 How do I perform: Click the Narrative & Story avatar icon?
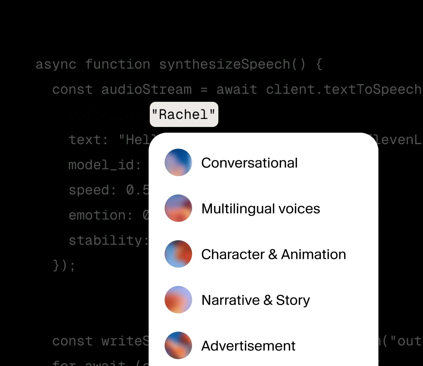click(x=178, y=300)
